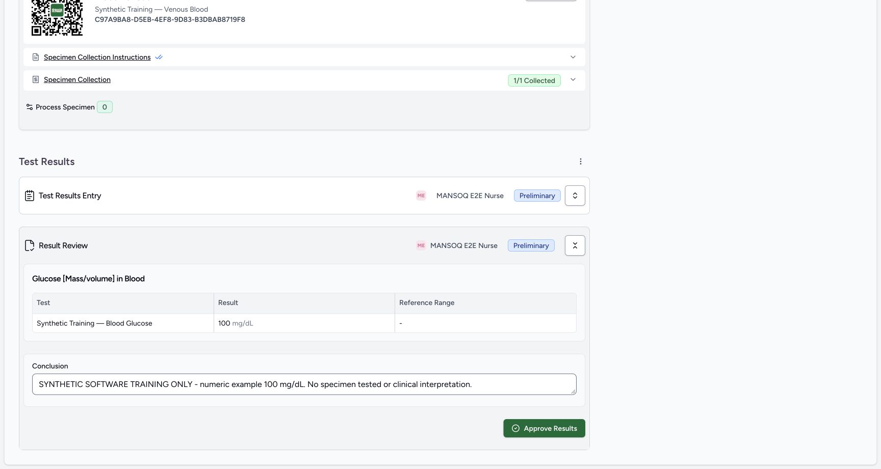Click the Process Specimen button
The width and height of the screenshot is (881, 469).
(x=69, y=107)
